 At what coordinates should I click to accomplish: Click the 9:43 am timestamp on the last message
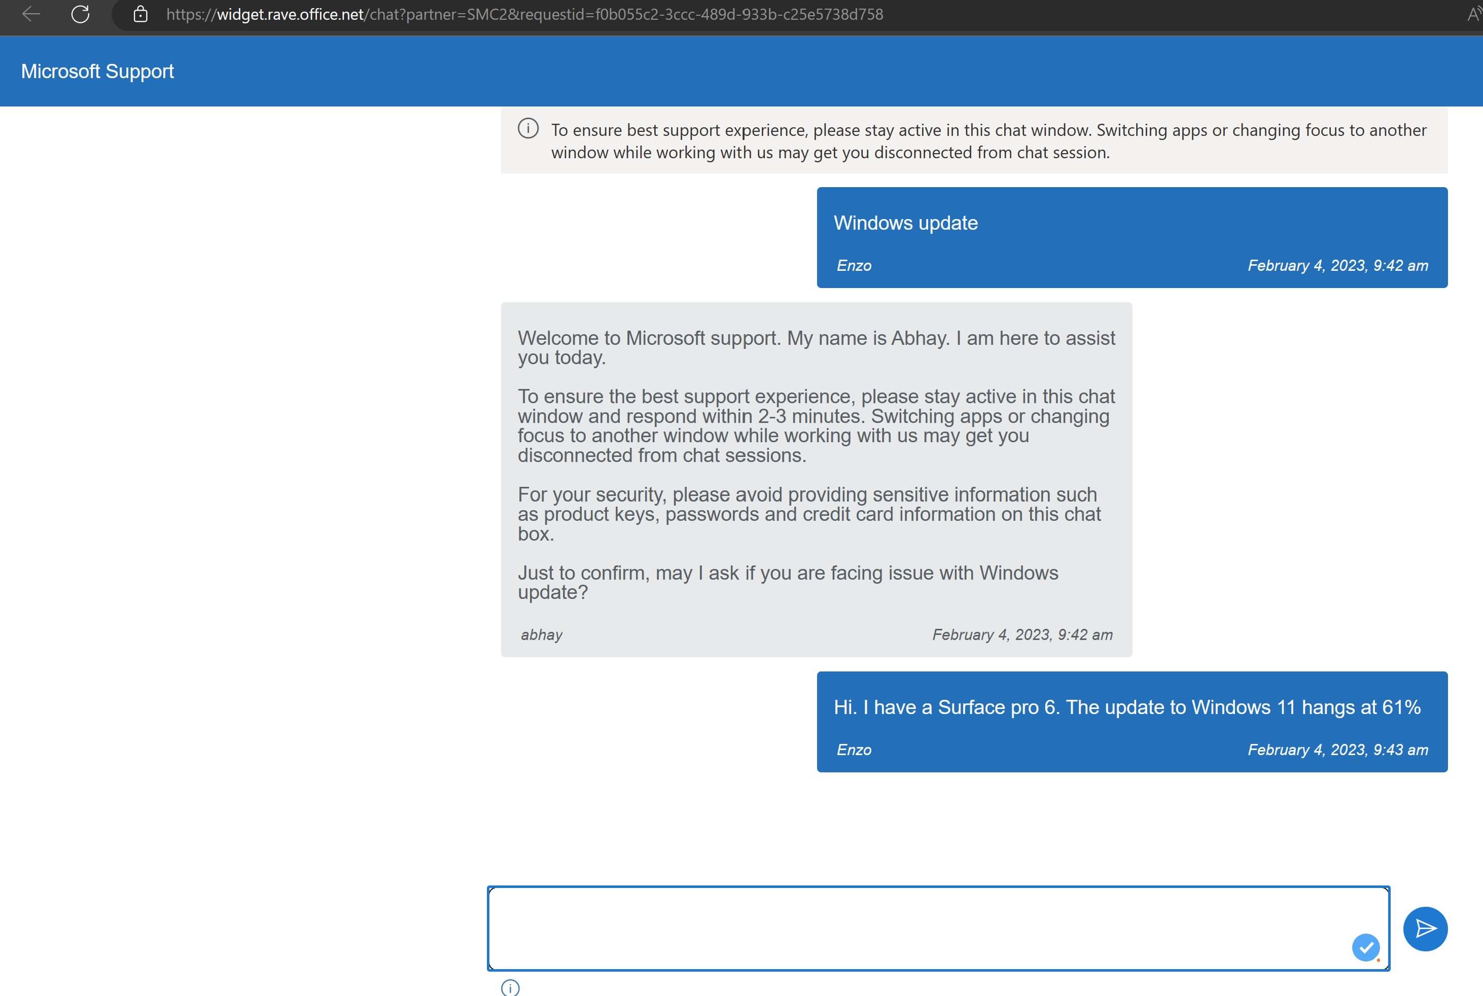point(1337,750)
